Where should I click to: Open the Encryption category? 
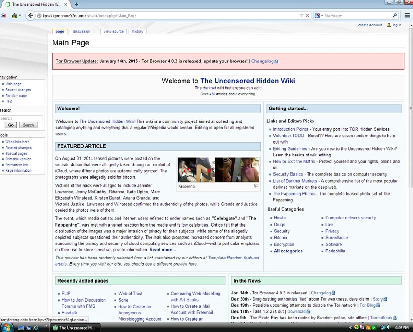pos(284,244)
